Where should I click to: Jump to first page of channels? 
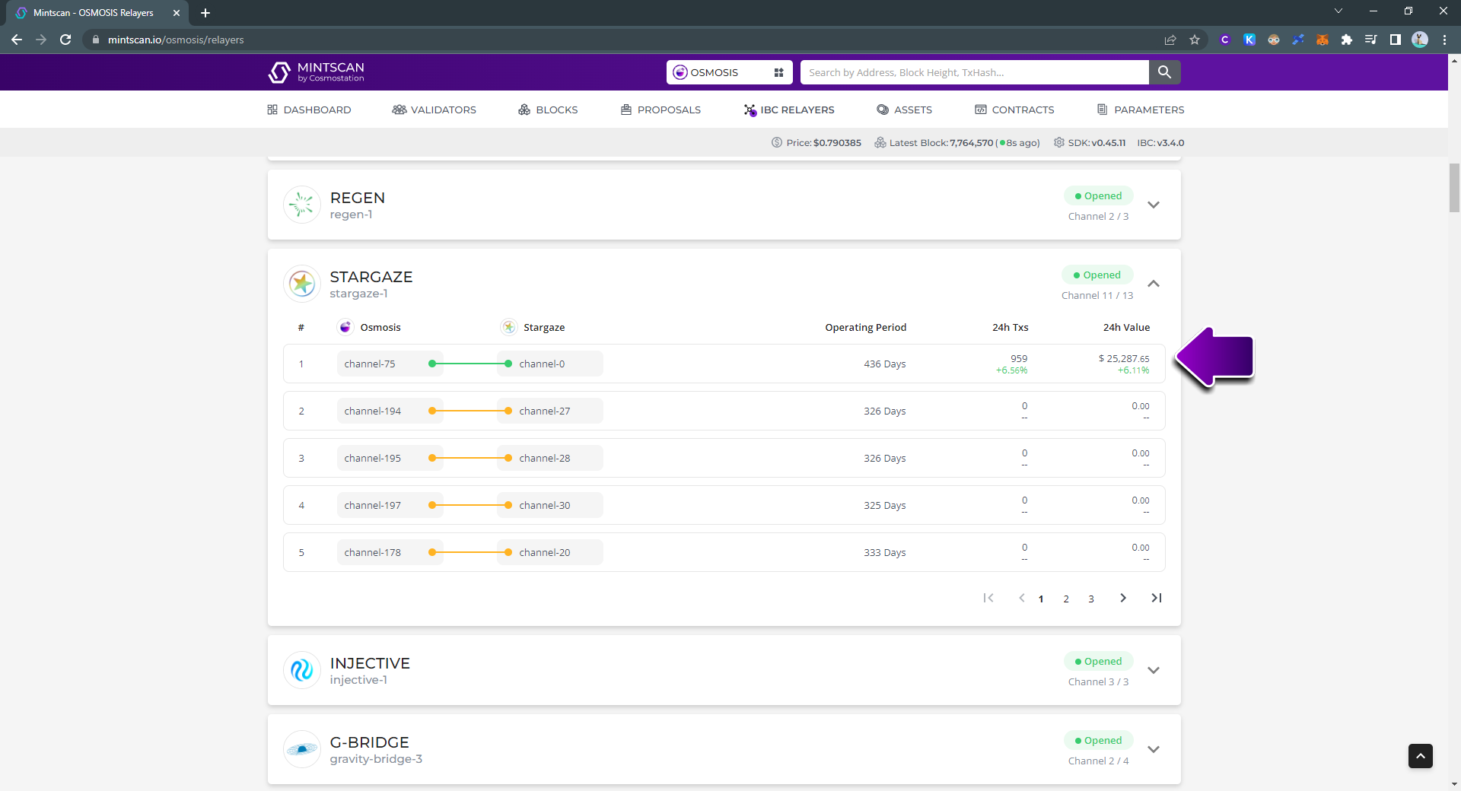988,598
